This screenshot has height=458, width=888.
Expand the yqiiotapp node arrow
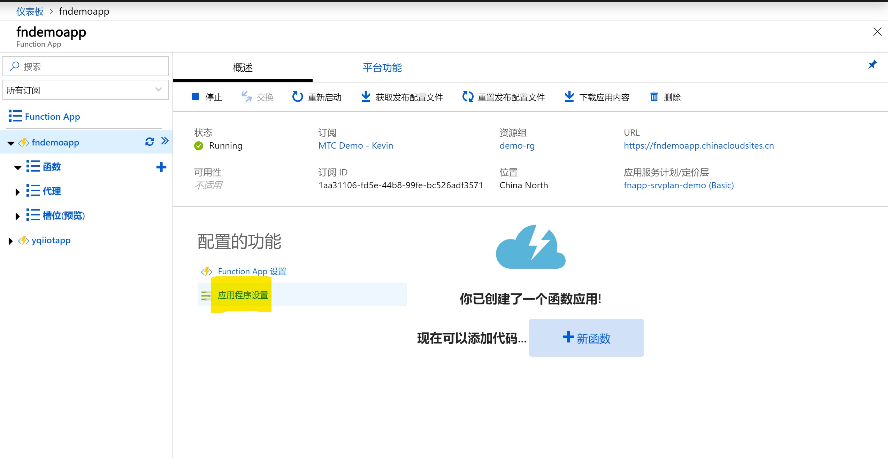pos(10,241)
